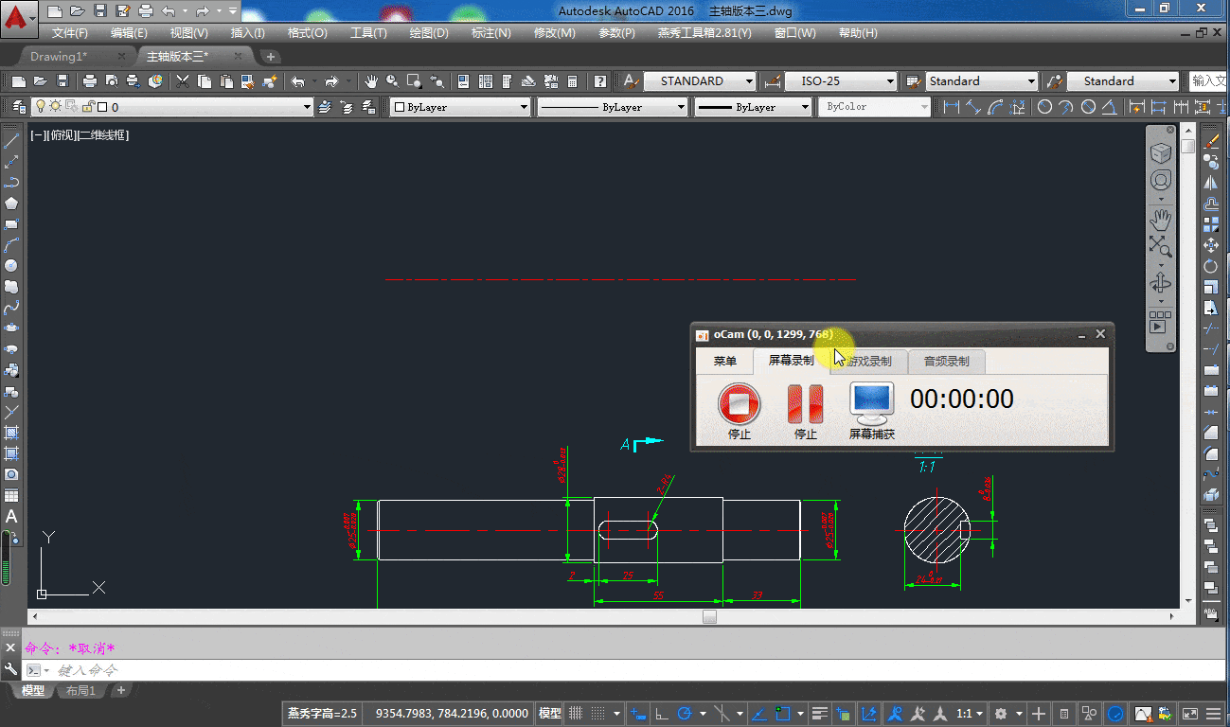Open the Plot printer icon

90,81
